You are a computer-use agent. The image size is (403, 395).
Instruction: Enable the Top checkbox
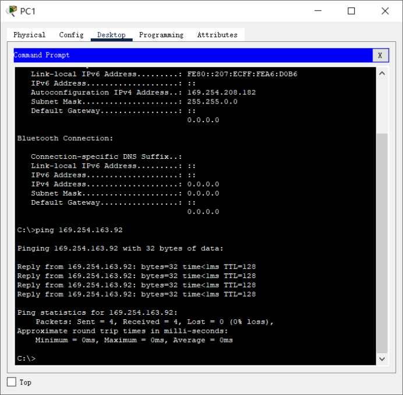coord(11,382)
